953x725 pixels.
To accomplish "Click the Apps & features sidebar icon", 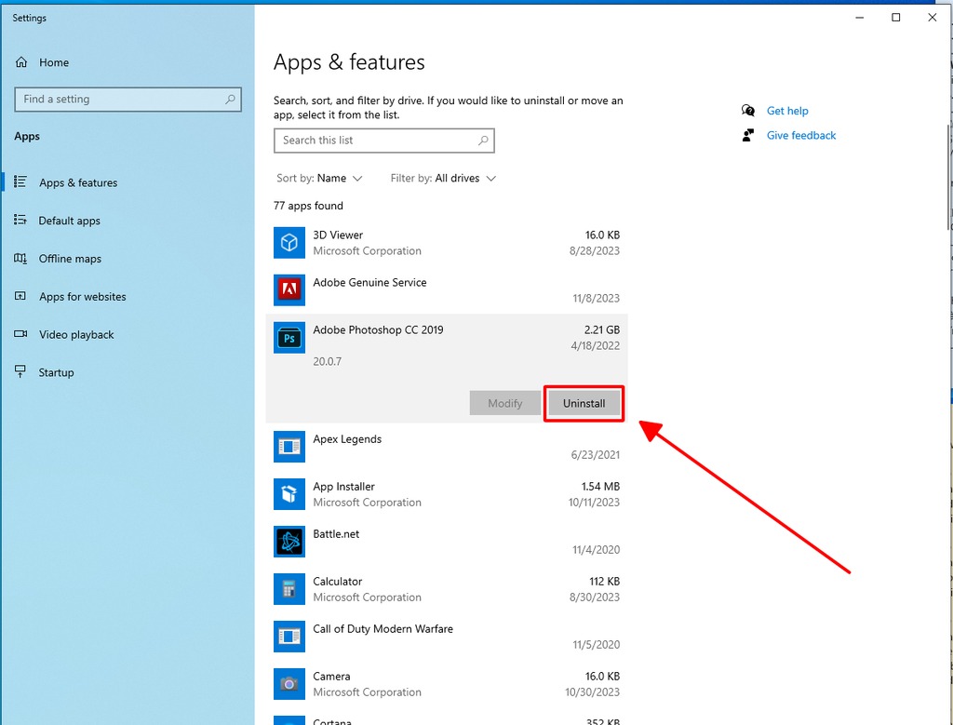I will 20,181.
